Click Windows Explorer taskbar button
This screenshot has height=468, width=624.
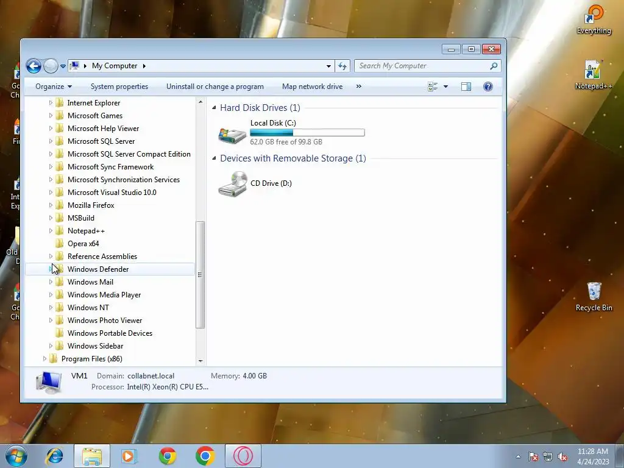point(92,456)
